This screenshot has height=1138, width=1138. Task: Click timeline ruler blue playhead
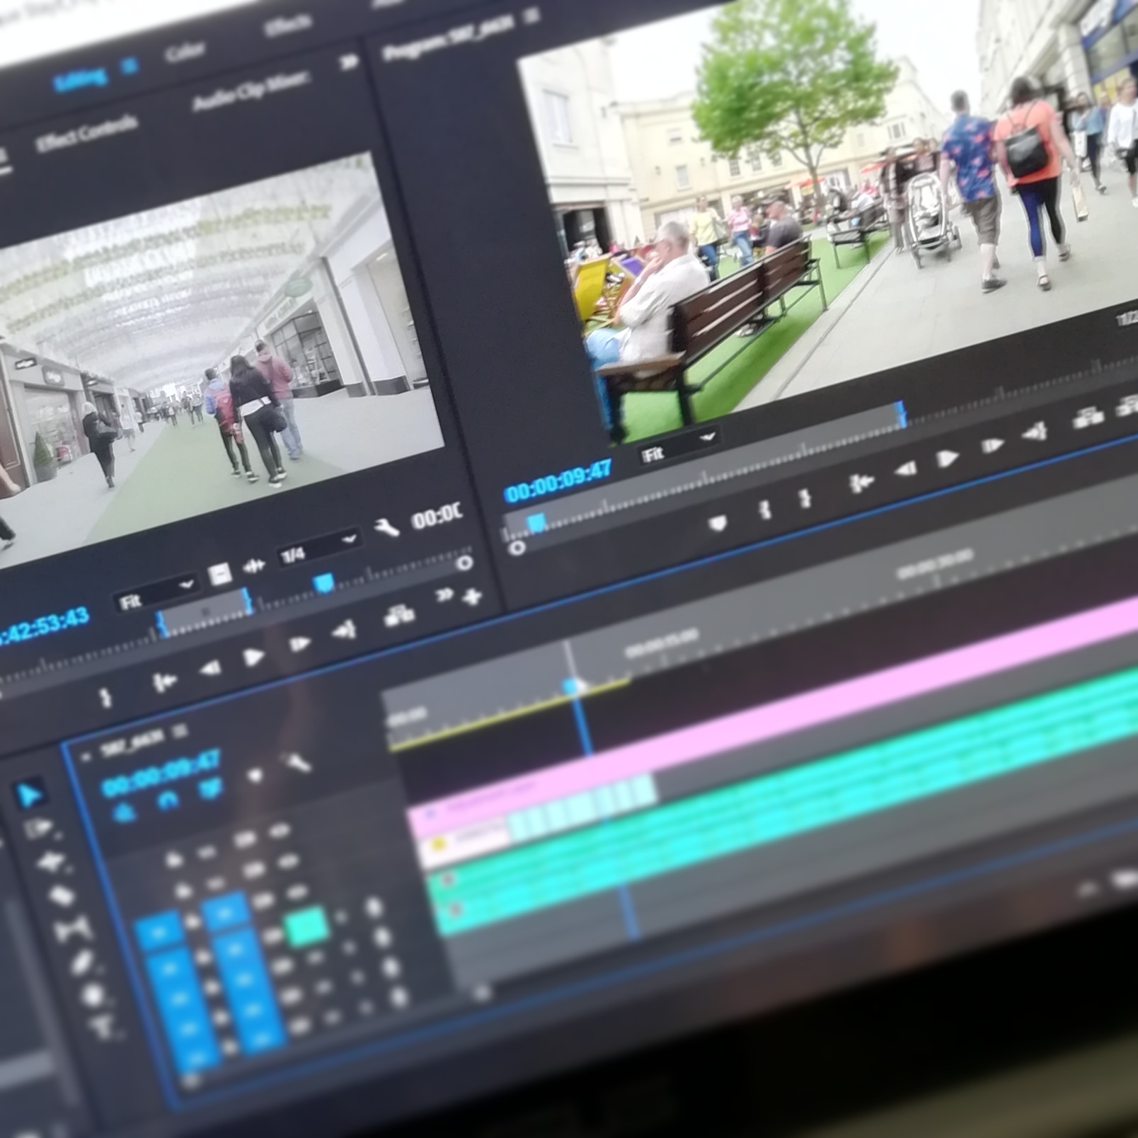click(573, 685)
